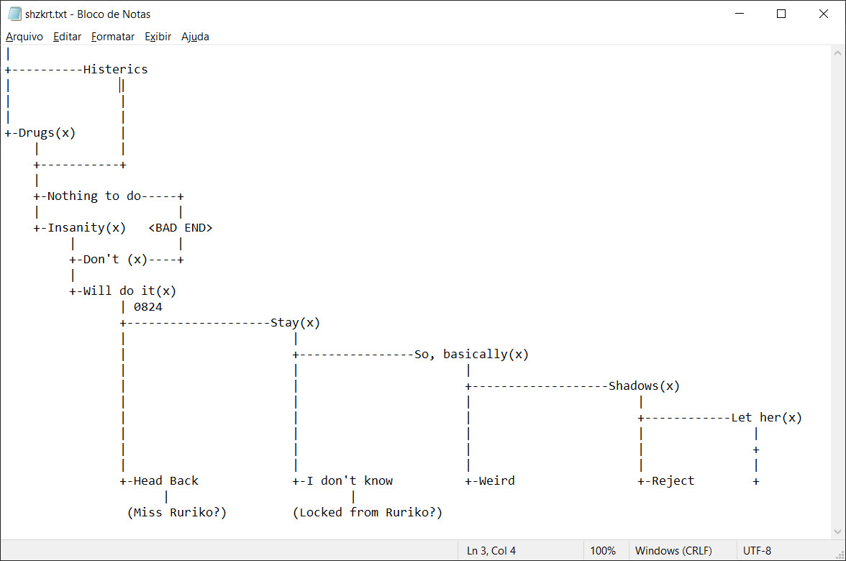Screen dimensions: 846x561
Task: Click the word Histerics in the text
Action: [115, 70]
